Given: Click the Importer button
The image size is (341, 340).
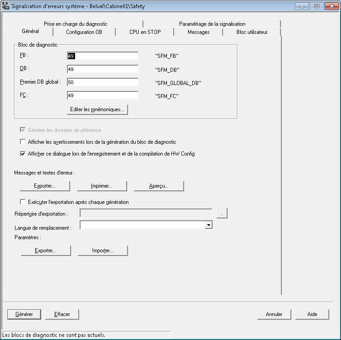Looking at the screenshot, I should tap(103, 250).
